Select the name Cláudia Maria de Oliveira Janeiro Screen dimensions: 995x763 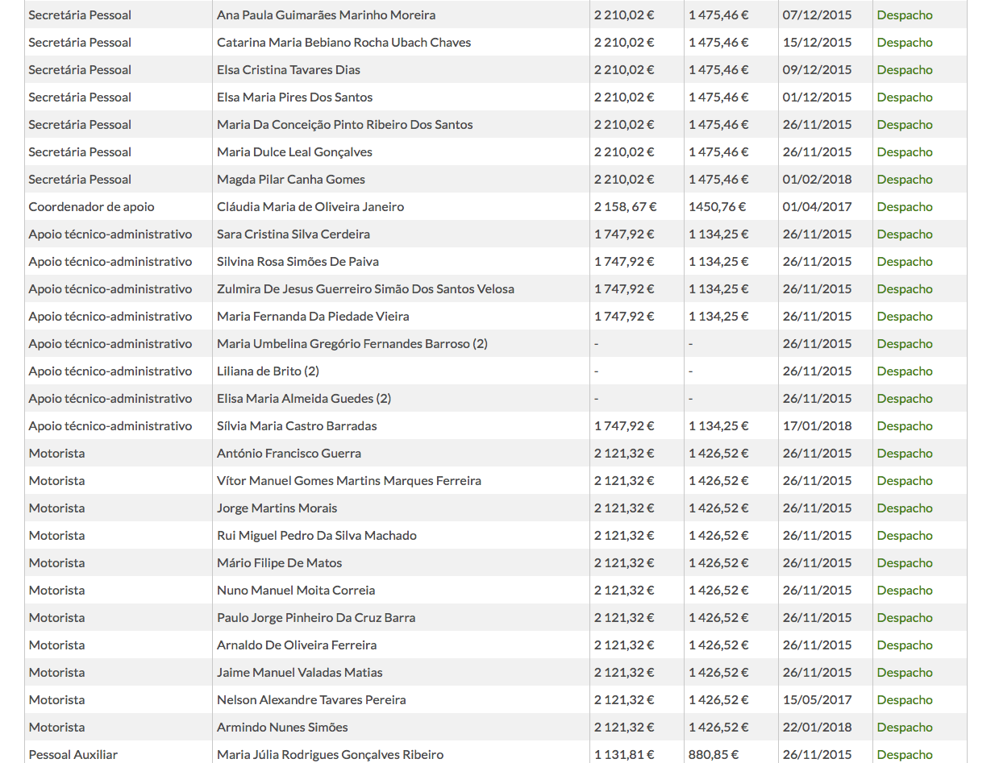point(310,207)
